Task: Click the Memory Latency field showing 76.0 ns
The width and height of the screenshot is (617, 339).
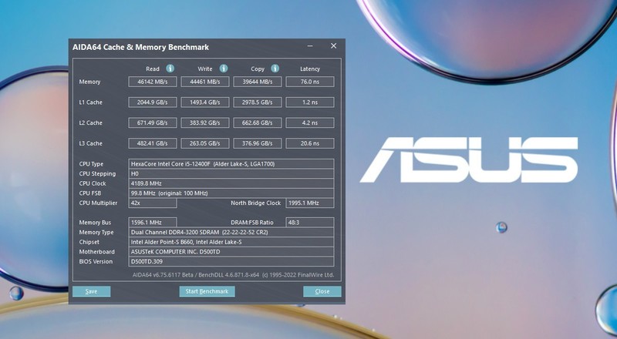Action: [x=310, y=82]
